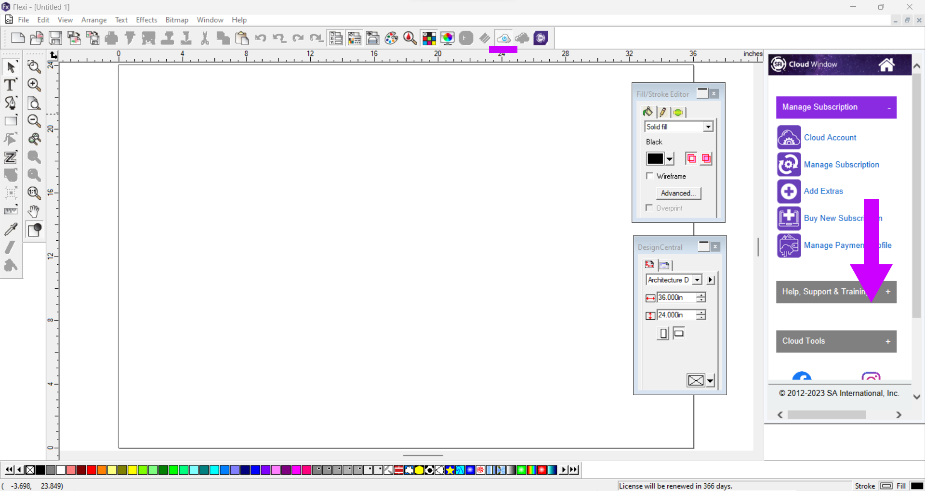The width and height of the screenshot is (925, 491).
Task: Click the no-fill crossed swatch in palette
Action: coord(30,470)
